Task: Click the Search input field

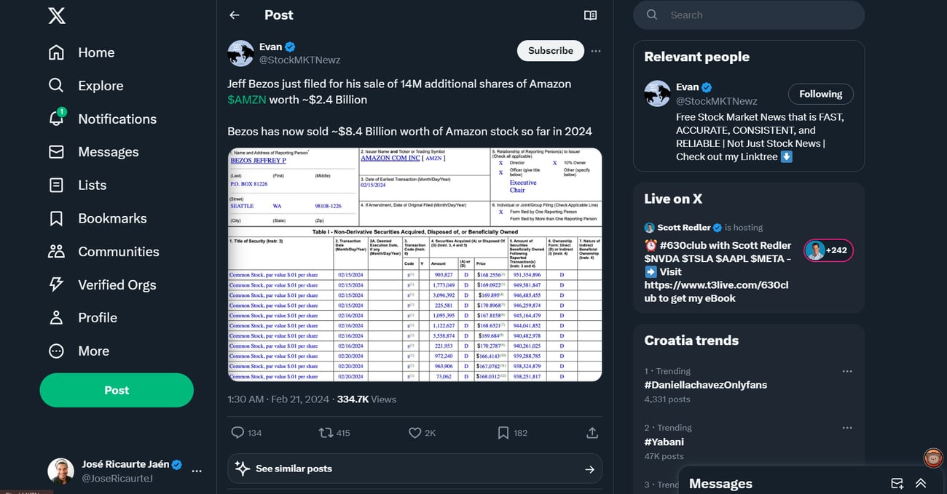Action: [x=758, y=15]
